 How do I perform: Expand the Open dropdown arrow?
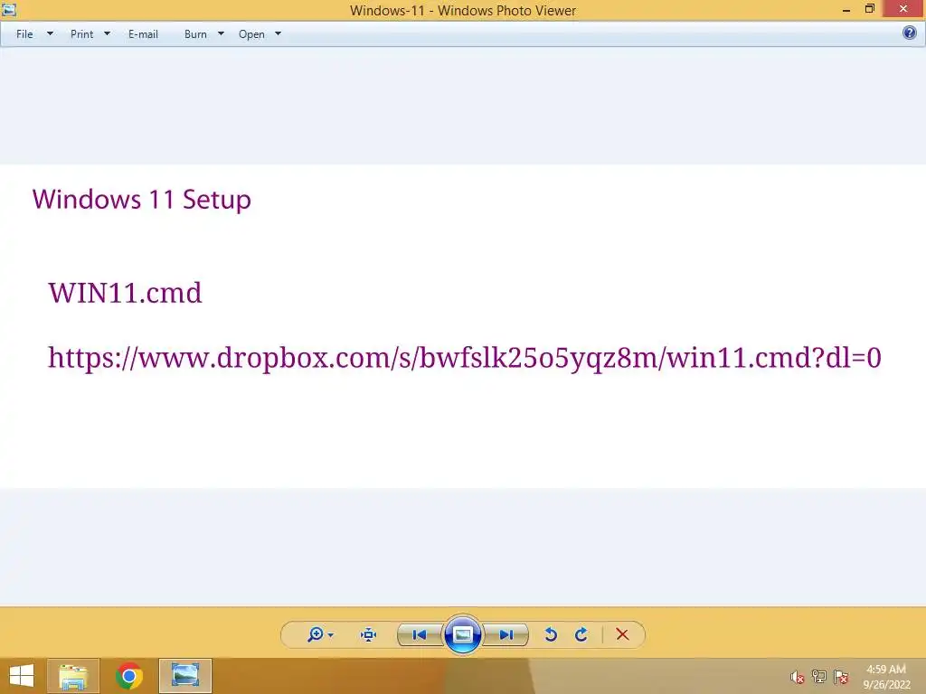[279, 33]
